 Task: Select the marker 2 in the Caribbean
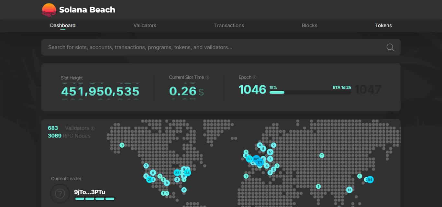(184, 190)
